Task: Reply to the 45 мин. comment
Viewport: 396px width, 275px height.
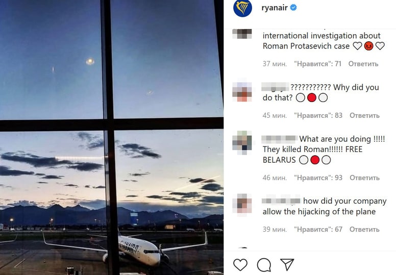Action: [x=364, y=115]
